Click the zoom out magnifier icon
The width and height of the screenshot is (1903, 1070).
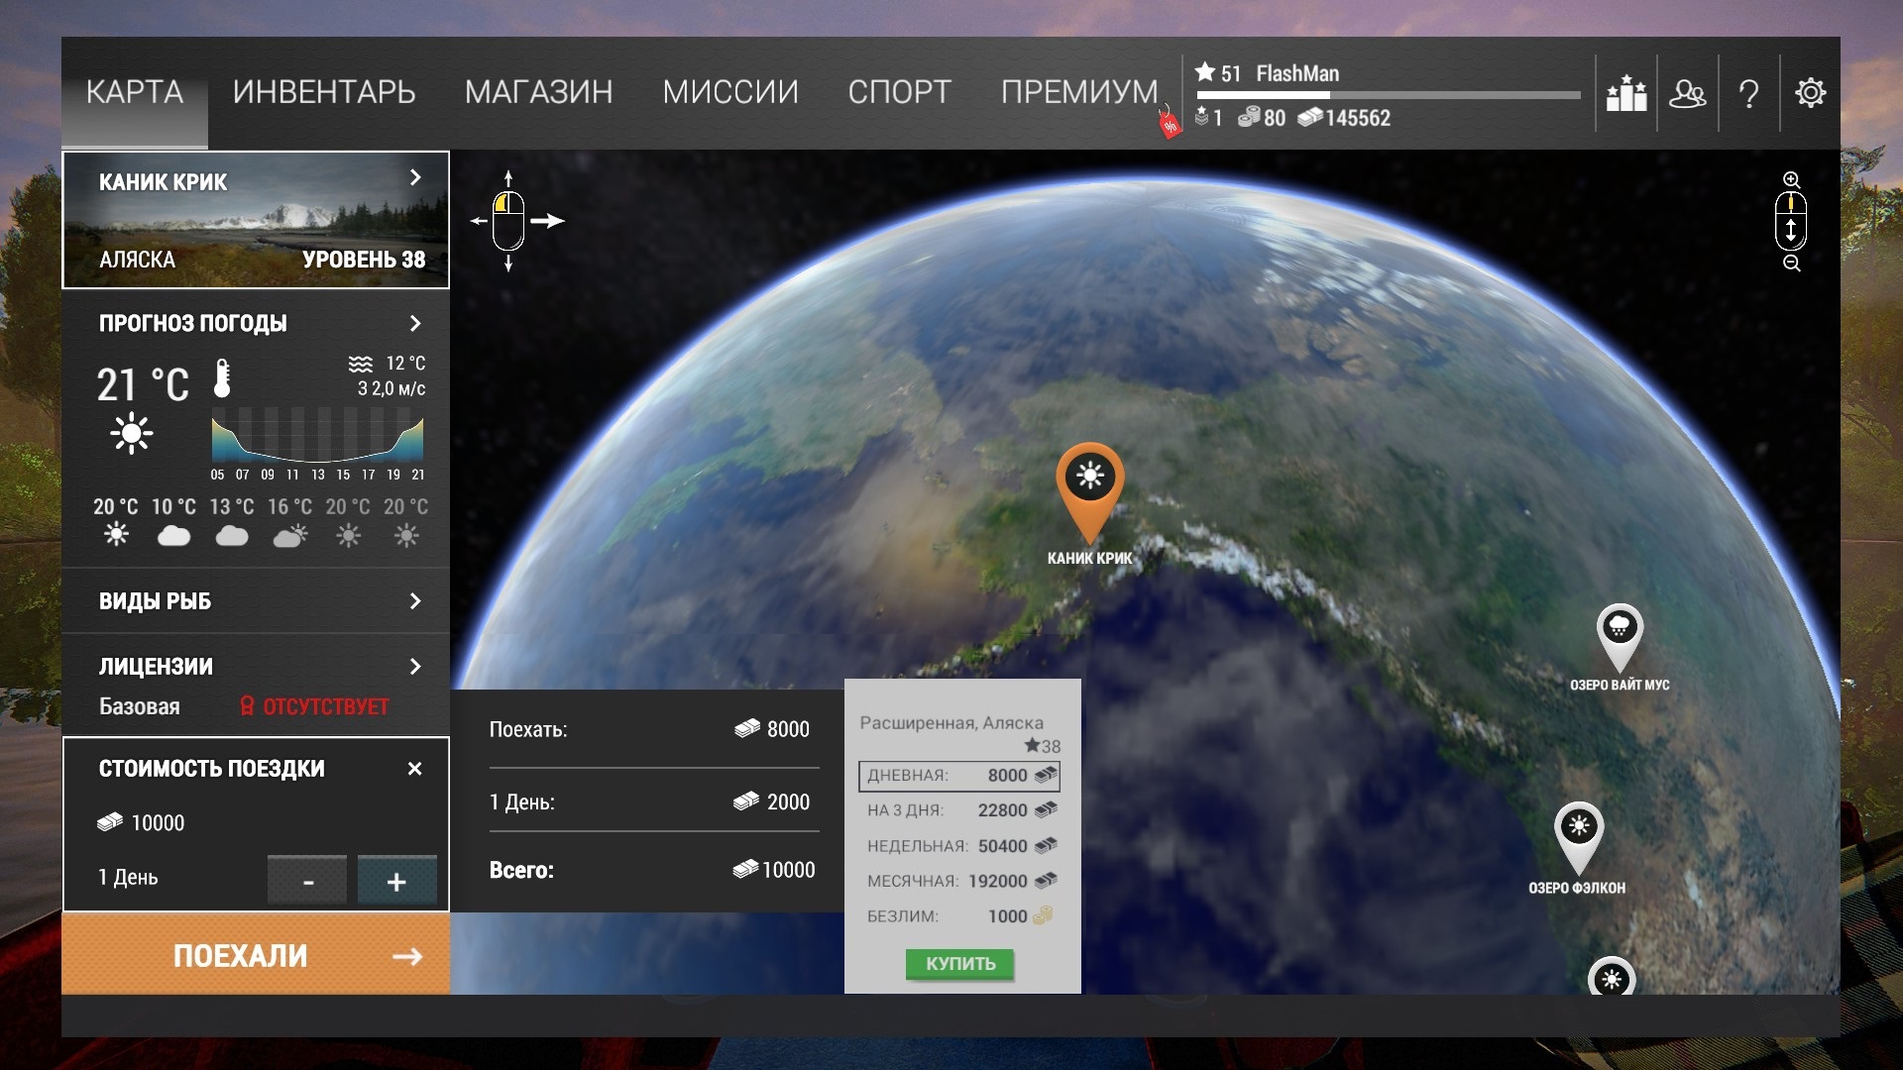tap(1791, 264)
